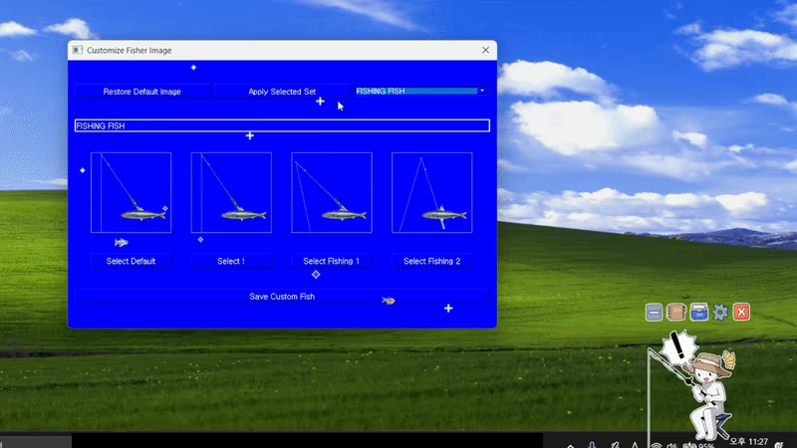Click the fisher character on the desktop
The image size is (797, 448).
pos(710,395)
